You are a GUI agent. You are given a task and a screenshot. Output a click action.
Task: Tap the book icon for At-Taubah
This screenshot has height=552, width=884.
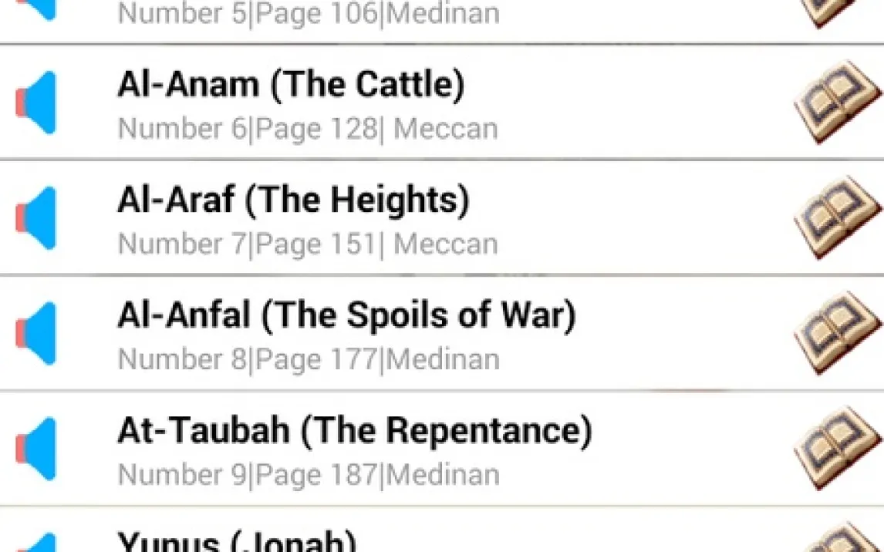click(x=837, y=448)
